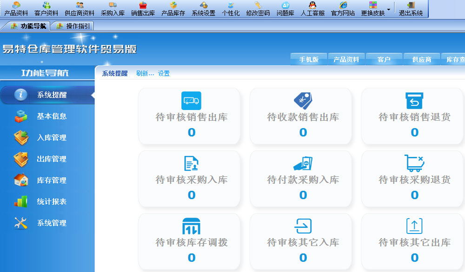465x272 pixels.
Task: Click the 刷新 link
Action: click(145, 73)
